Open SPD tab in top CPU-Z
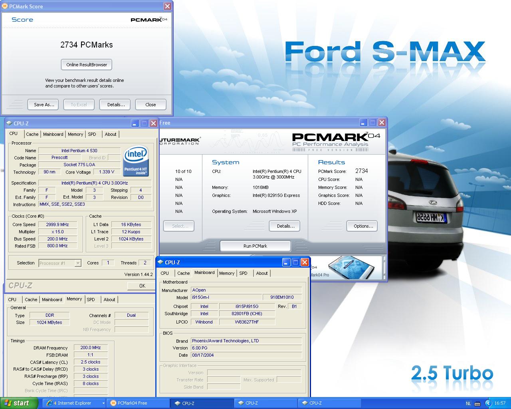Image resolution: width=511 pixels, height=409 pixels. pos(92,134)
